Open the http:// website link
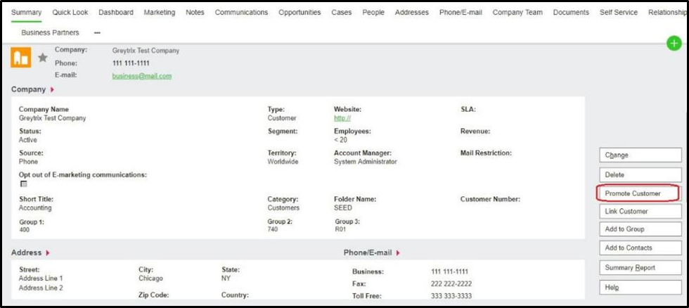 click(342, 118)
